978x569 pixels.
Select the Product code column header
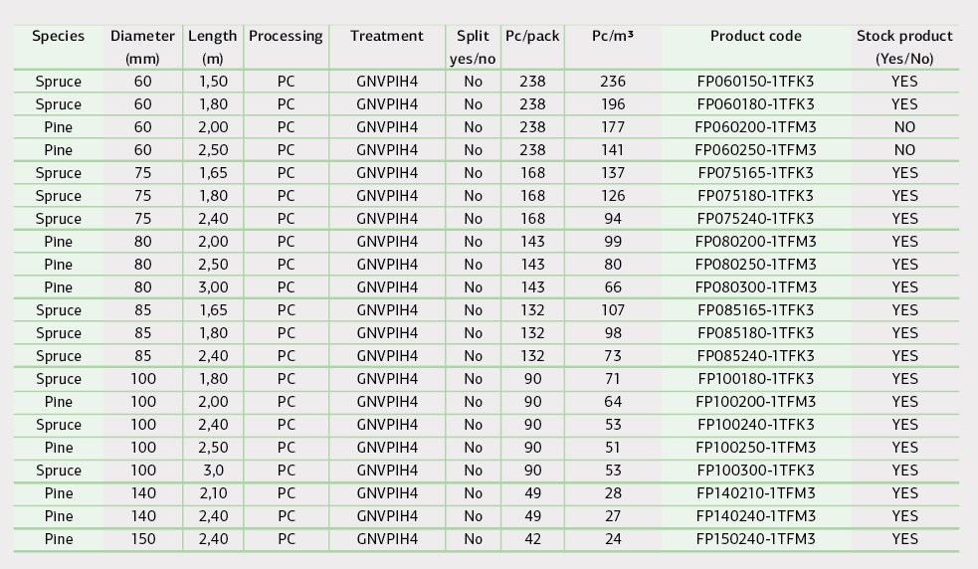pyautogui.click(x=756, y=36)
